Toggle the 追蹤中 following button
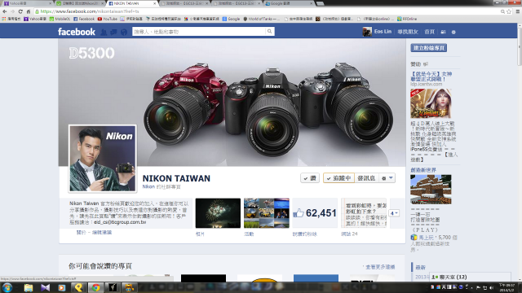The image size is (522, 293). click(338, 178)
